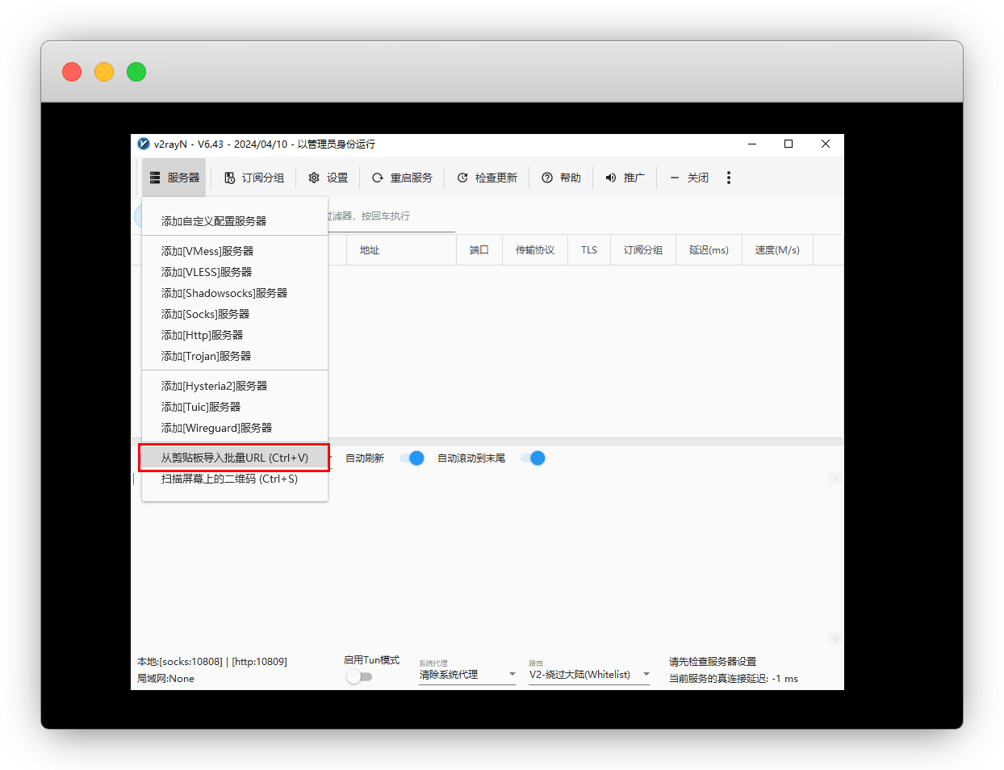Open the 帮助 help menu

(547, 178)
